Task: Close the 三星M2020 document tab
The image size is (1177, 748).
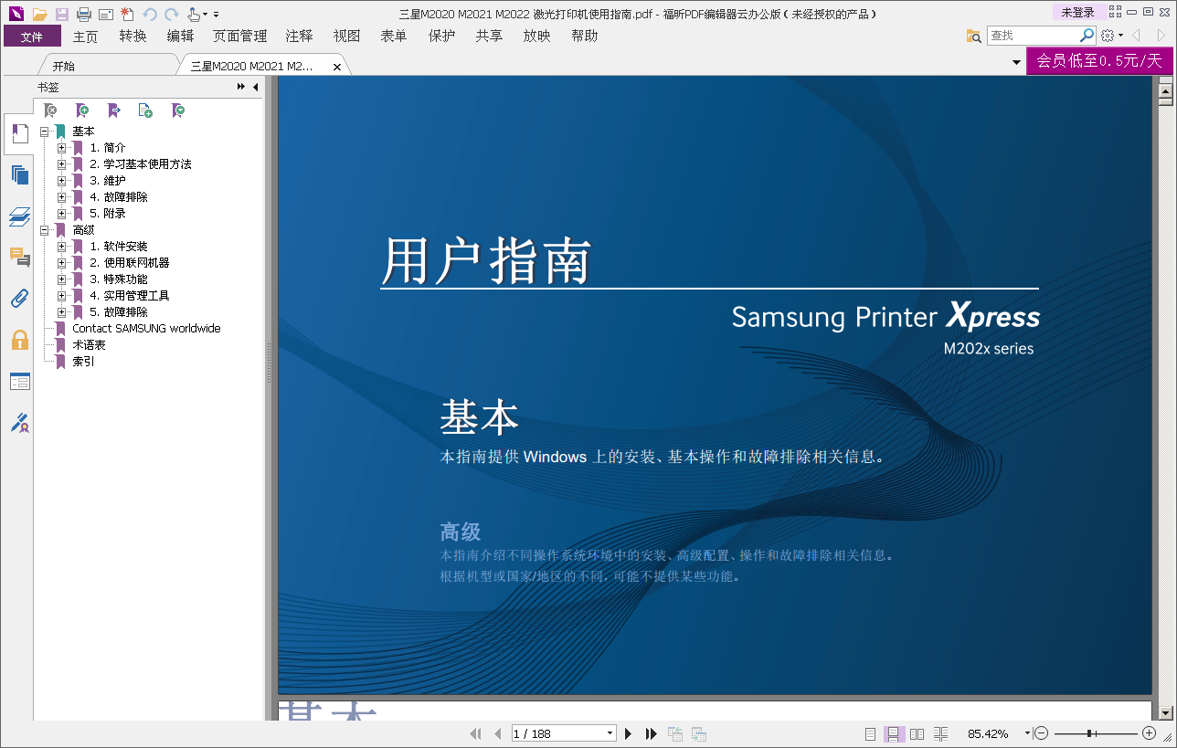Action: [337, 67]
